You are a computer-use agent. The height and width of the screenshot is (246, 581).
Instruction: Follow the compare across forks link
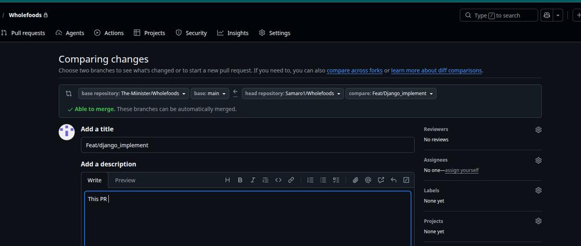pyautogui.click(x=355, y=70)
